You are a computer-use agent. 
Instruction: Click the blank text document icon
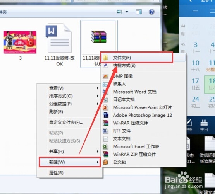click(106, 139)
